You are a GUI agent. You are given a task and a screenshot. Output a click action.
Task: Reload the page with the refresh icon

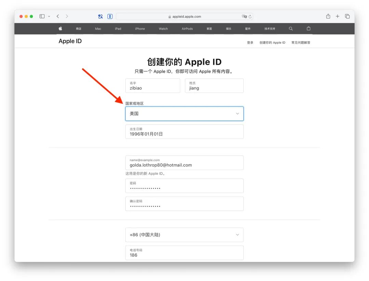click(x=250, y=16)
